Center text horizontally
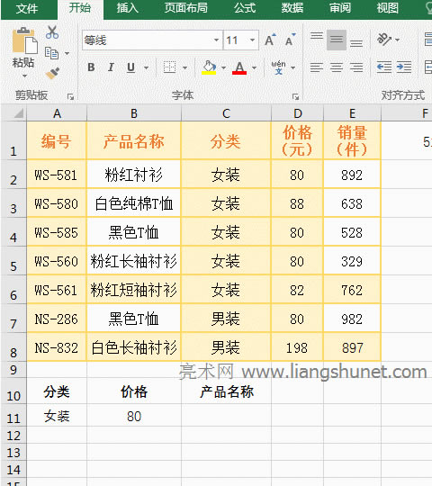Image resolution: width=432 pixels, height=486 pixels. click(x=337, y=67)
